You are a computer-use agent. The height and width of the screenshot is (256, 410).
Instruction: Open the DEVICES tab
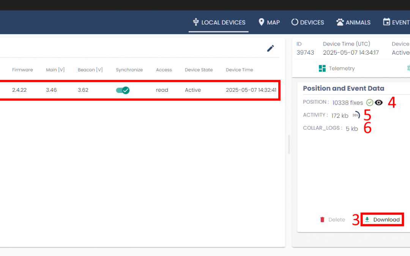point(307,22)
